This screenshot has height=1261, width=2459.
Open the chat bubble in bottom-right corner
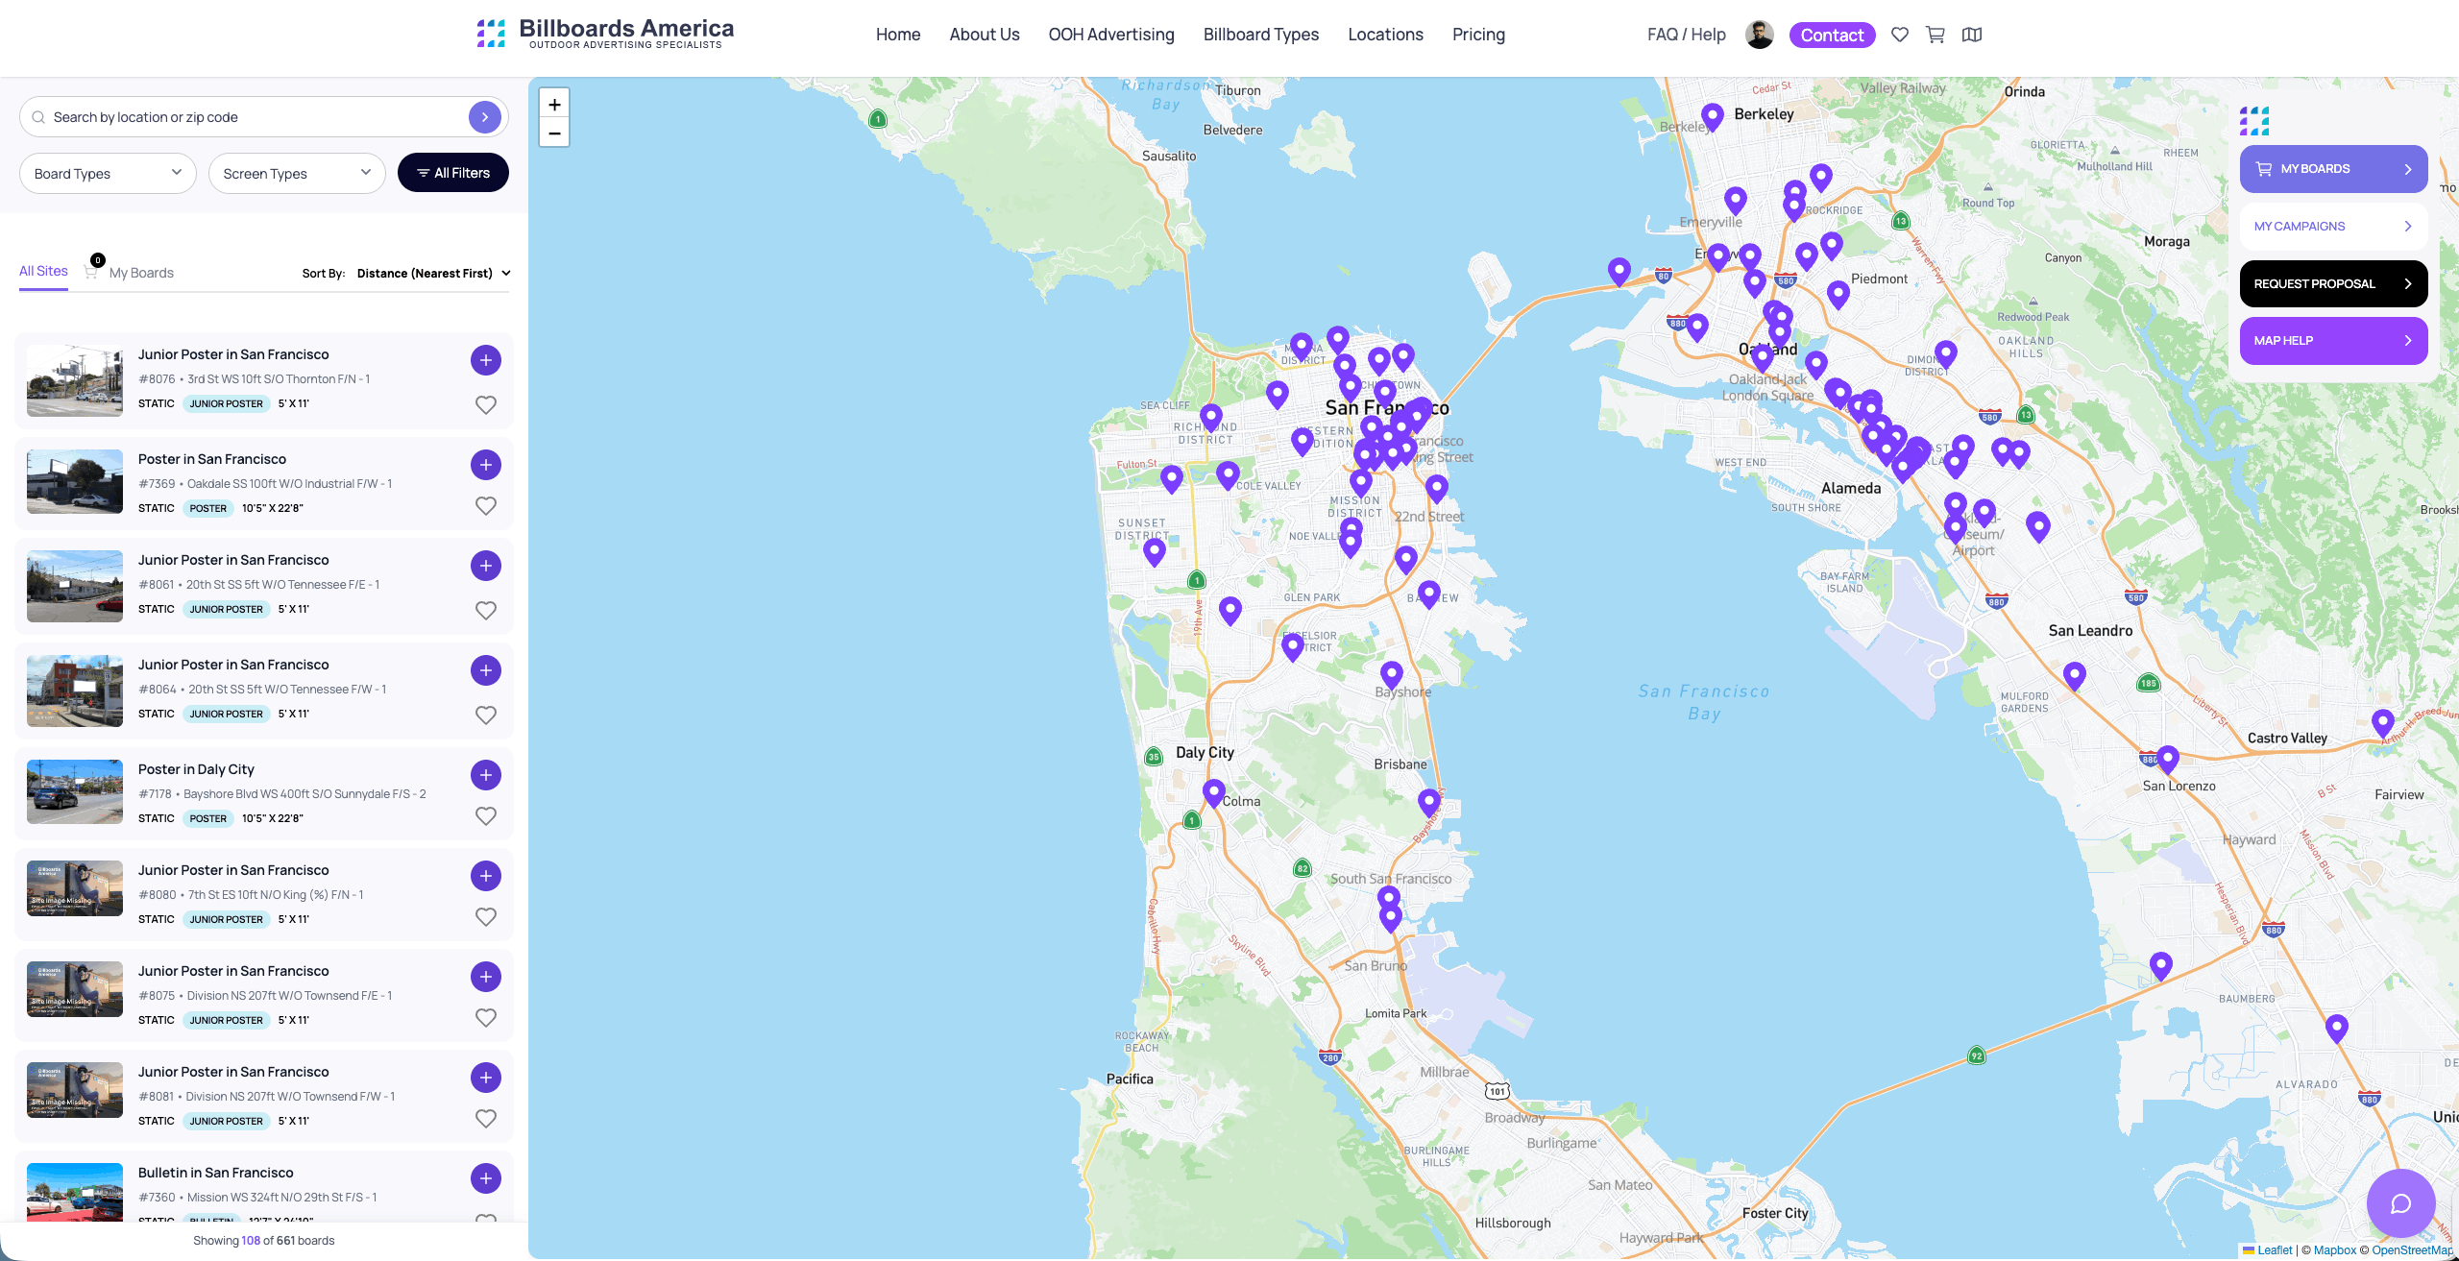pyautogui.click(x=2400, y=1202)
